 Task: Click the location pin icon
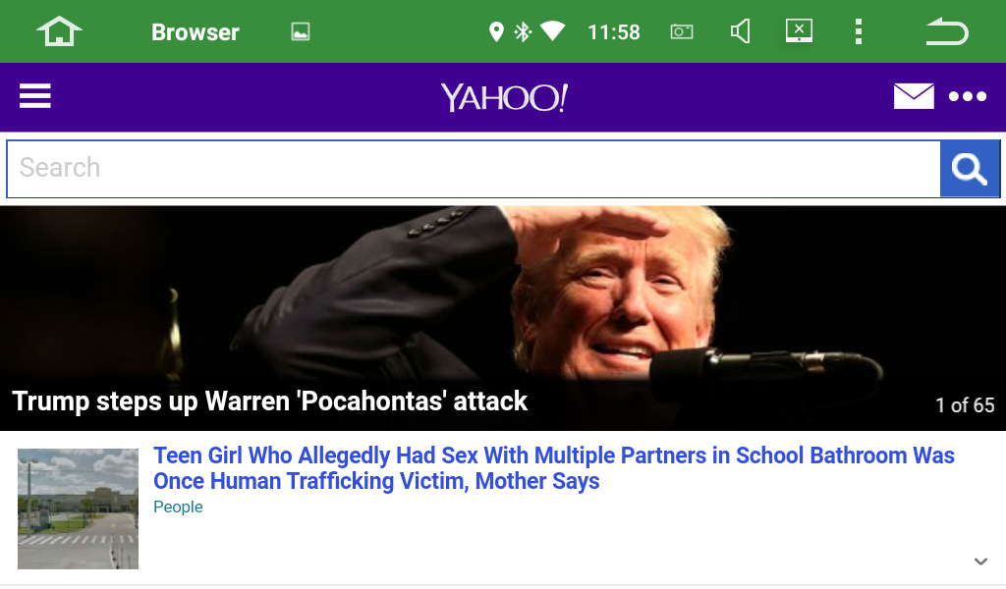click(x=496, y=32)
